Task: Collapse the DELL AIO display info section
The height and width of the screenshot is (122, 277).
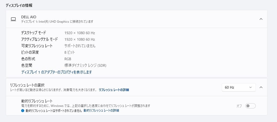Action: tap(261, 19)
